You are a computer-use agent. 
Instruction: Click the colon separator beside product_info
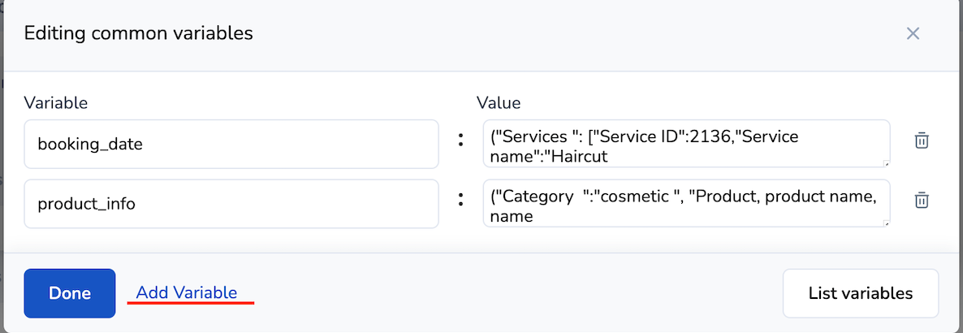click(x=460, y=201)
